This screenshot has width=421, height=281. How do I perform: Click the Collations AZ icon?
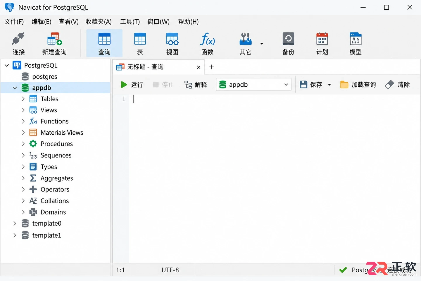click(x=33, y=201)
